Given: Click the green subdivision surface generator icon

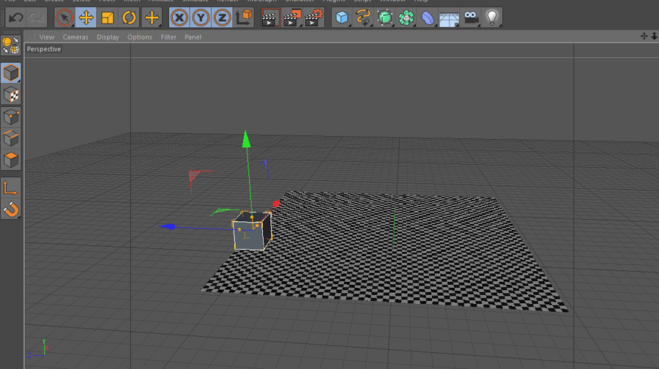Looking at the screenshot, I should tap(384, 18).
